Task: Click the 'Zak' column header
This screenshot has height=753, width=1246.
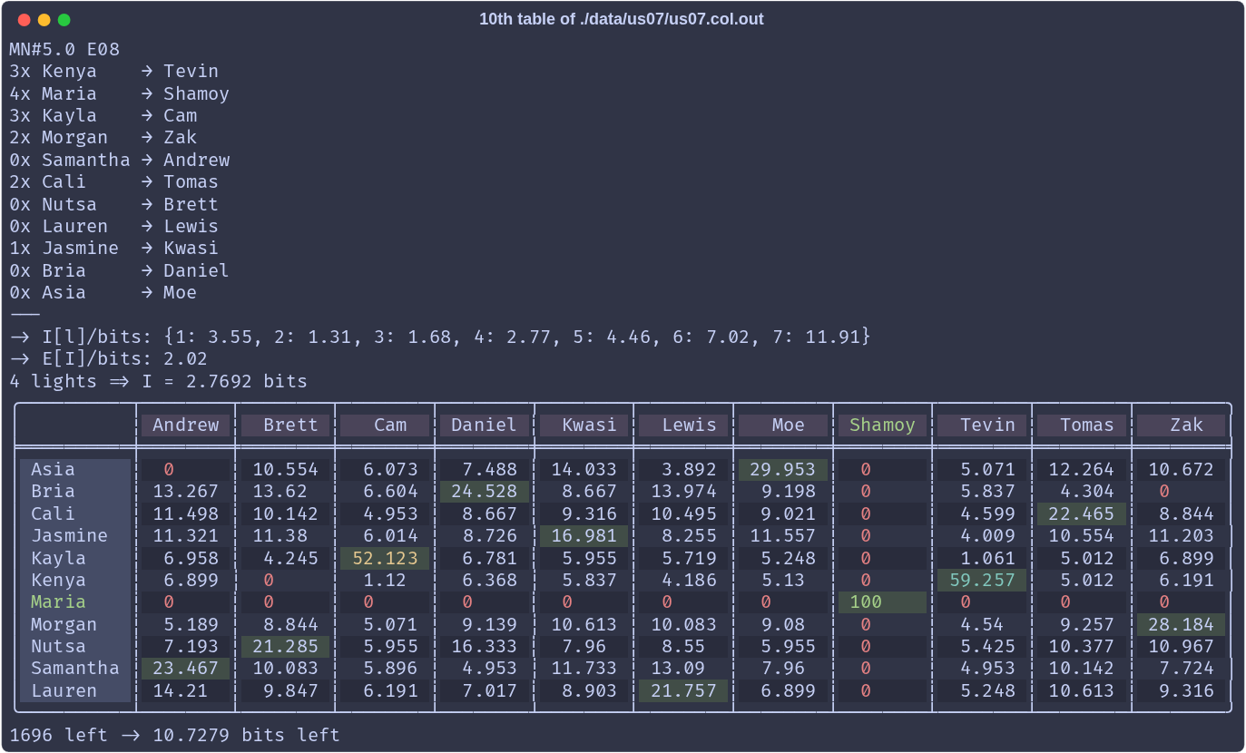Action: coord(1181,425)
